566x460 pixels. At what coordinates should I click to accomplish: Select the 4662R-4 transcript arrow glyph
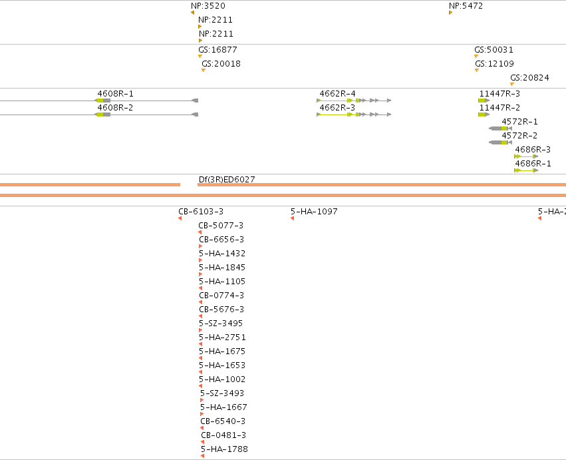(354, 101)
